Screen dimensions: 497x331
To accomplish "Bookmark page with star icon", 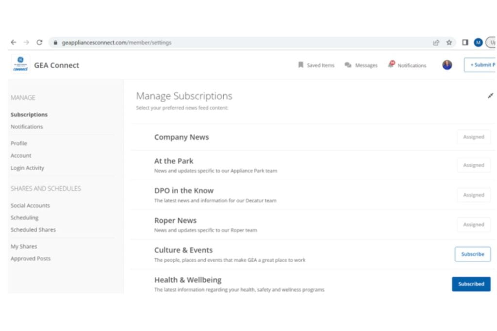I will (x=449, y=43).
